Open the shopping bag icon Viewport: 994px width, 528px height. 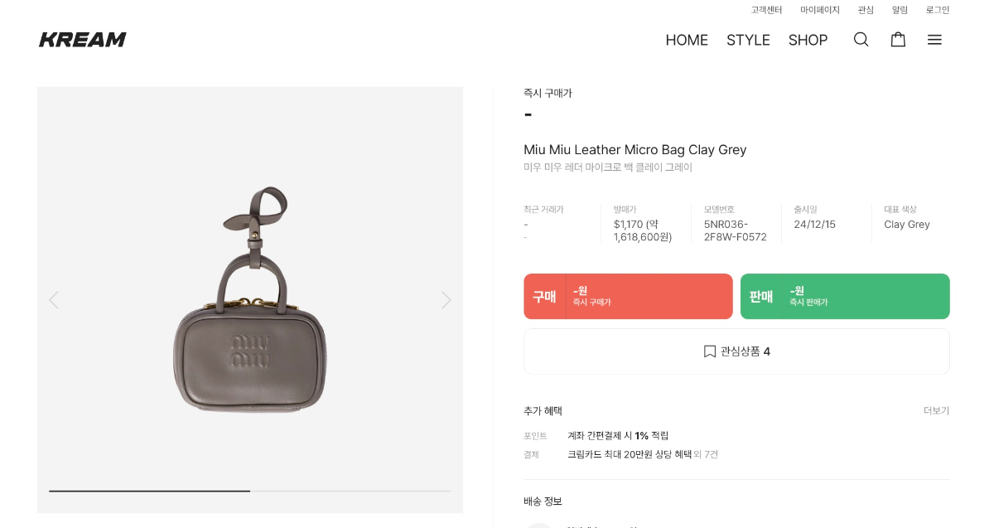point(898,40)
